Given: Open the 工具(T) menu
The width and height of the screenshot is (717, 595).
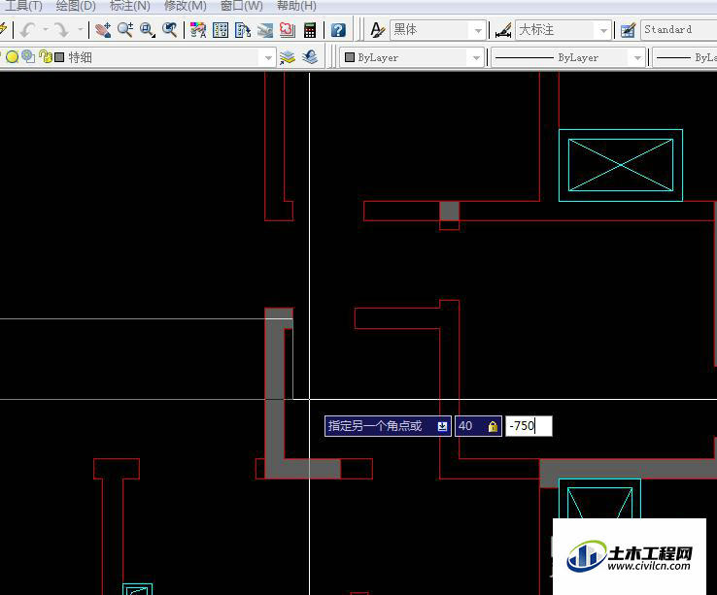Looking at the screenshot, I should point(23,6).
